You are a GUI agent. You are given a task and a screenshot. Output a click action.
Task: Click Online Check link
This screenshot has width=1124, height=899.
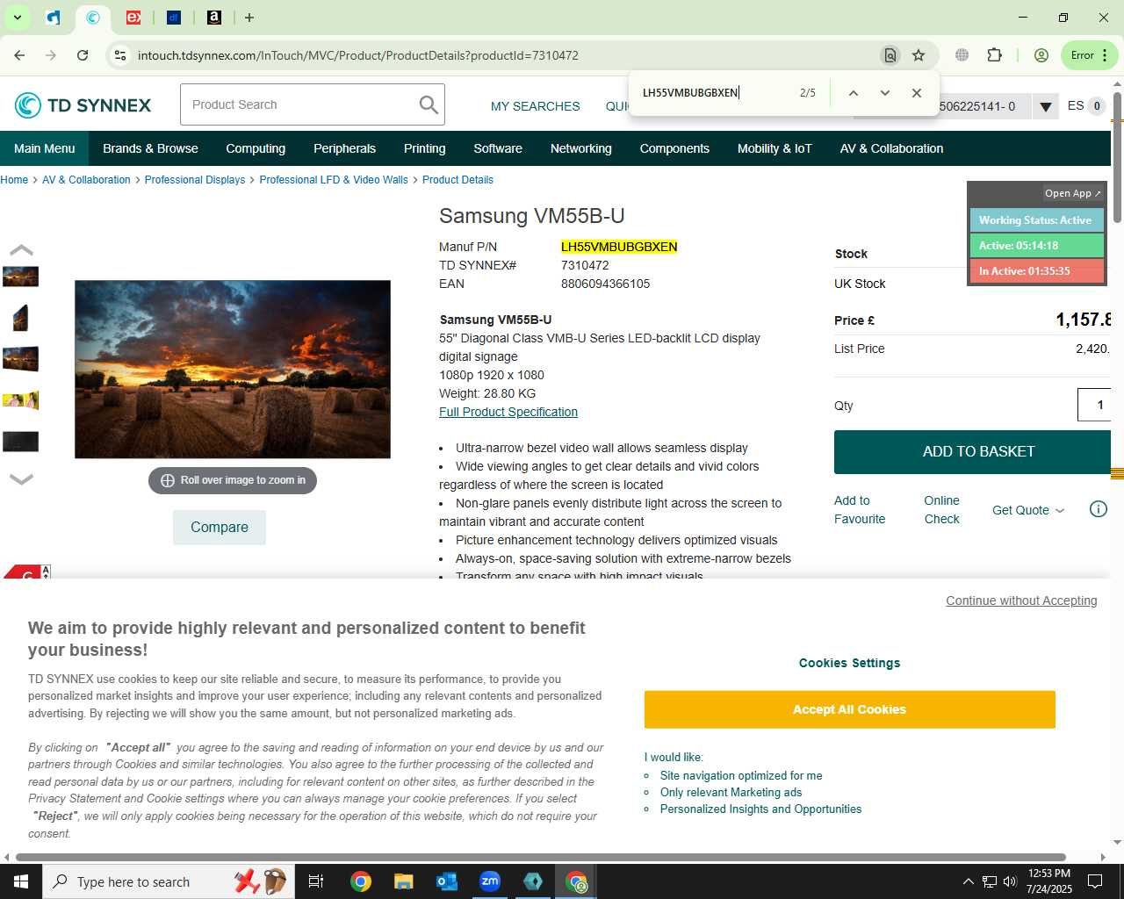click(x=941, y=510)
